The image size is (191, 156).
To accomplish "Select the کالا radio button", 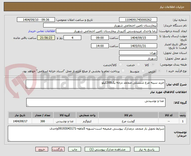I will tap(153, 65).
